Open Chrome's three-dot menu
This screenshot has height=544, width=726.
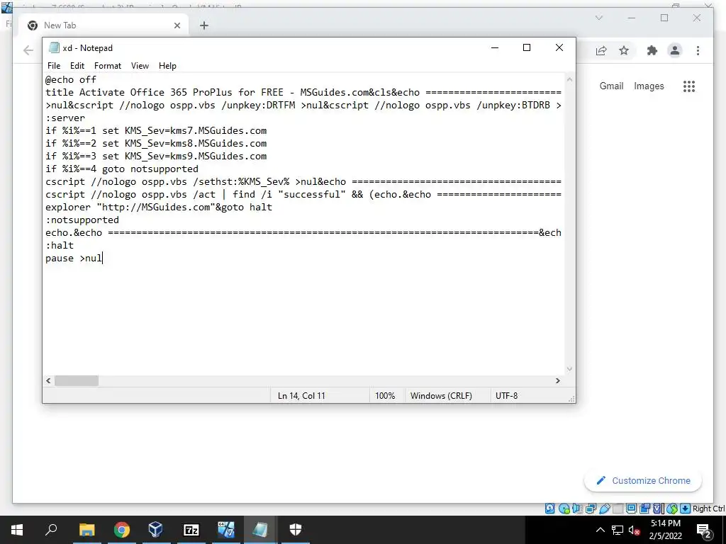pyautogui.click(x=698, y=50)
